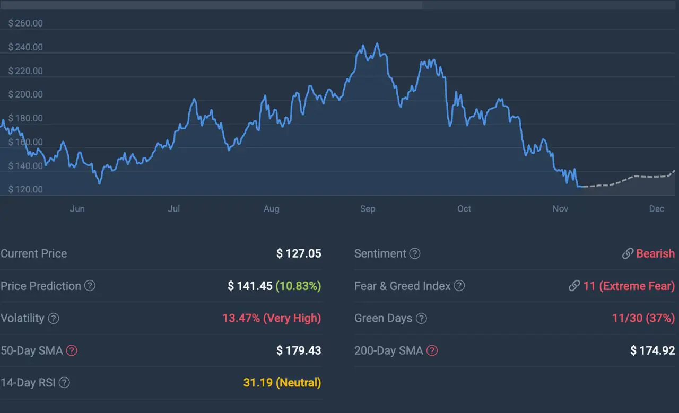The image size is (679, 413).
Task: Select the Nov label on the time axis
Action: coord(560,209)
